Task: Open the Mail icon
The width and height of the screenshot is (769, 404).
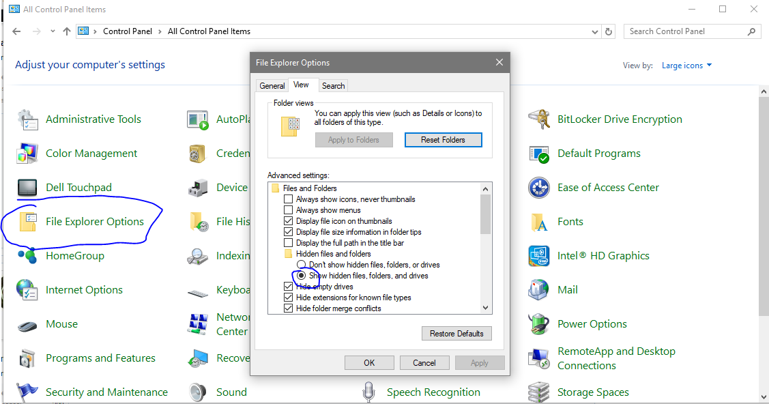Action: click(x=538, y=290)
